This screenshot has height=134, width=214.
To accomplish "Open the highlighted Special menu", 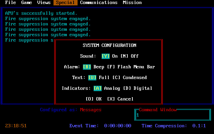I will point(66,3).
